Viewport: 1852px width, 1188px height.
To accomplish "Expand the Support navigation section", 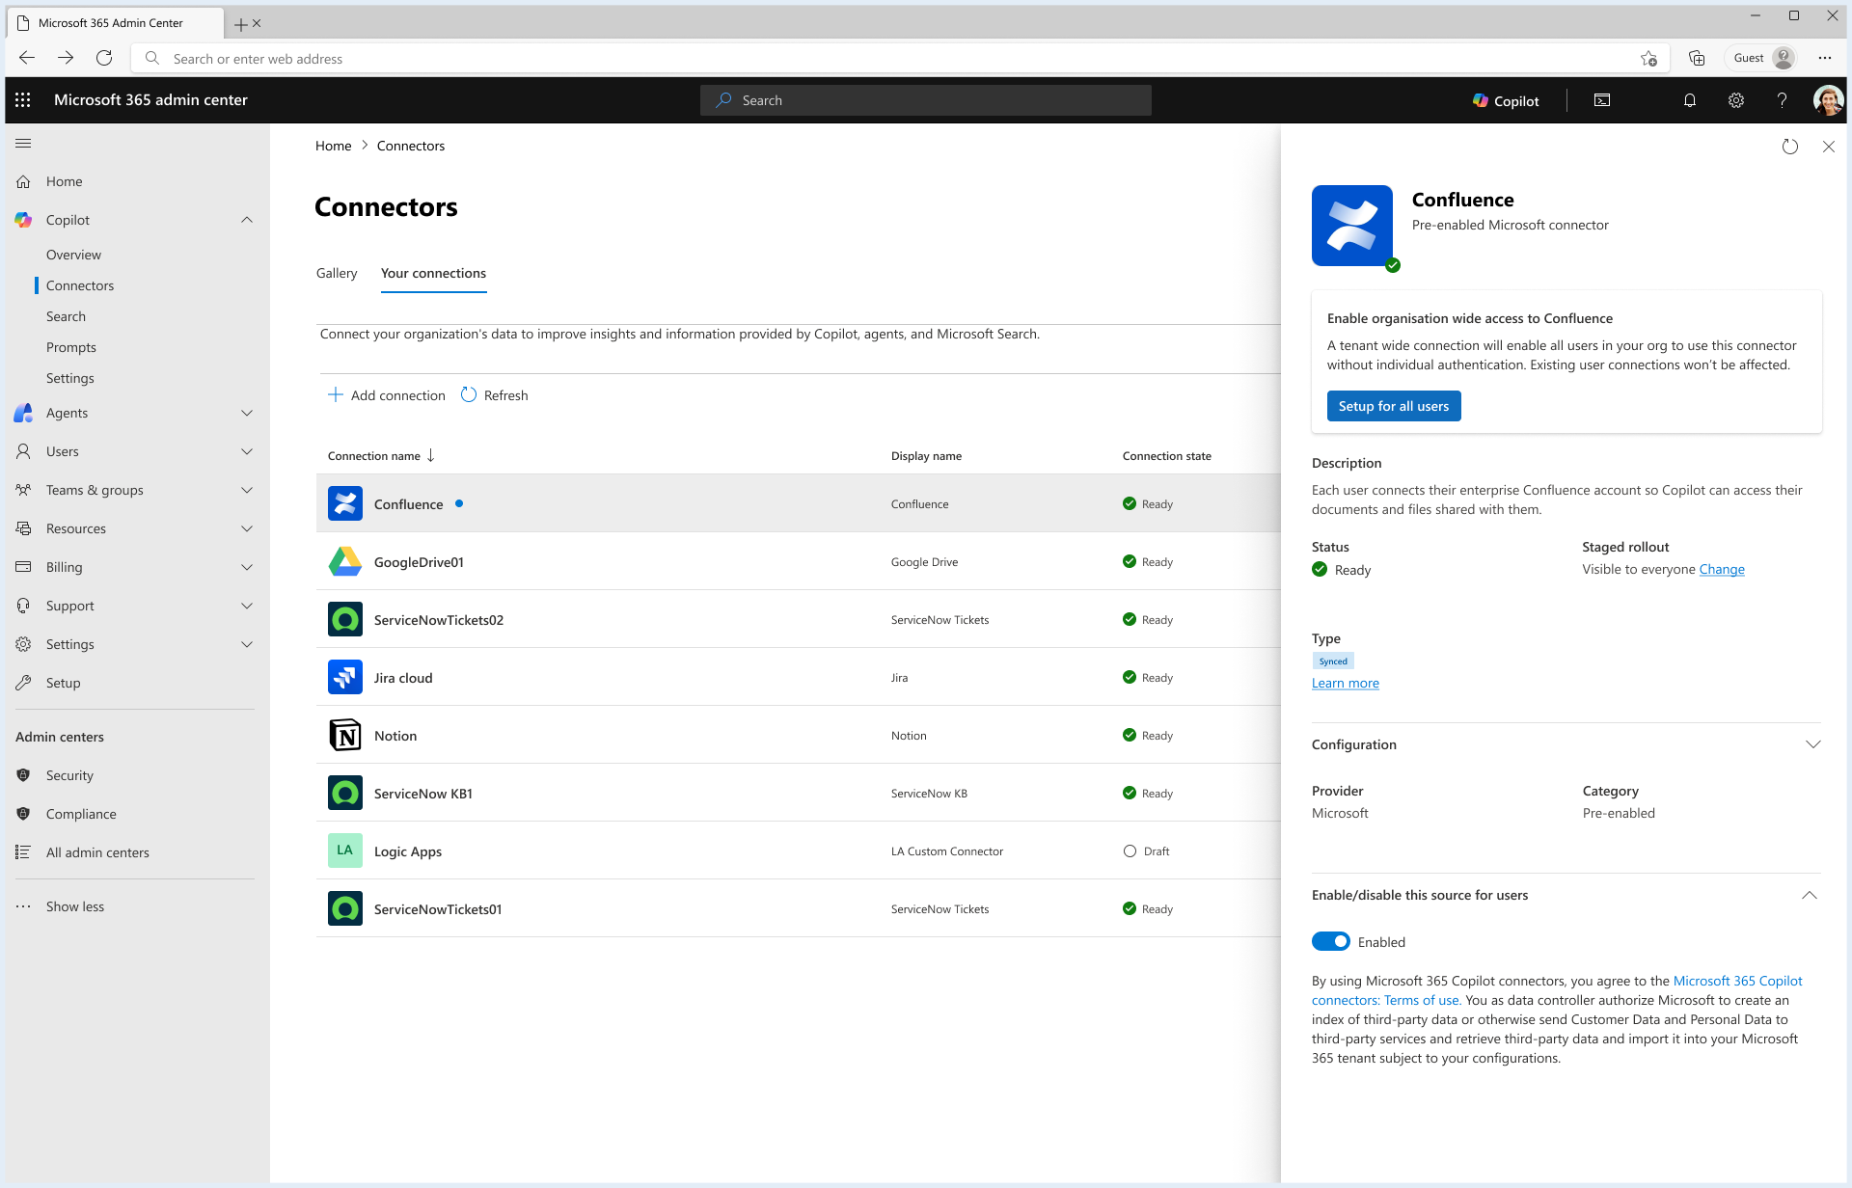I will [247, 606].
